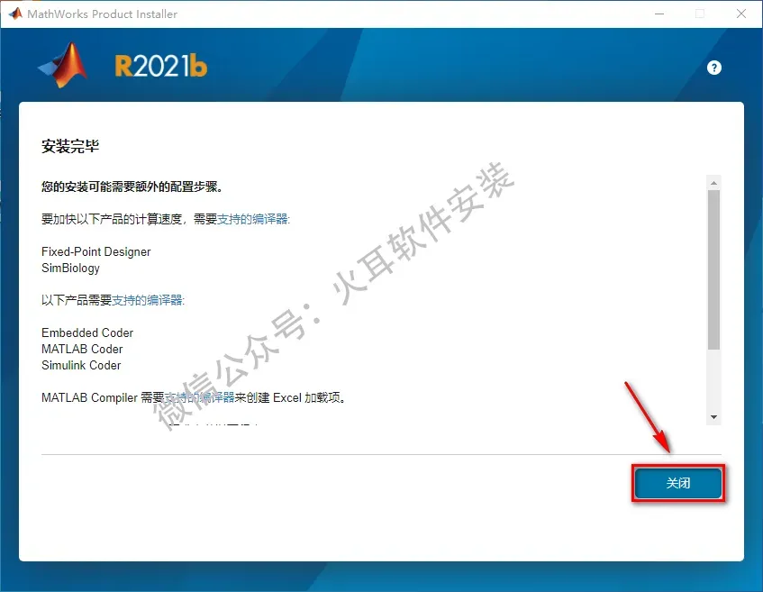Click the scrollbar down arrow
This screenshot has width=763, height=592.
[713, 417]
